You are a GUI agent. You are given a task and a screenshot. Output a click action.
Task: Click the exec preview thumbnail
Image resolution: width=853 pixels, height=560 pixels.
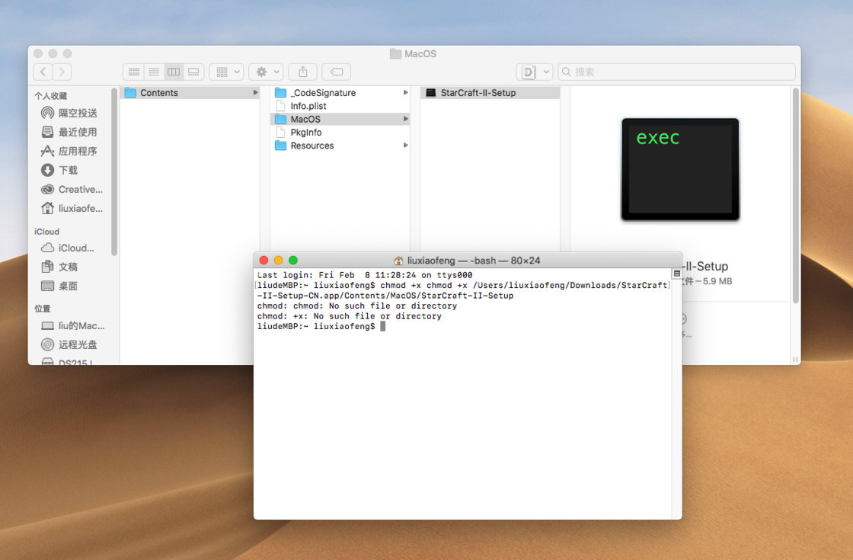pyautogui.click(x=680, y=169)
